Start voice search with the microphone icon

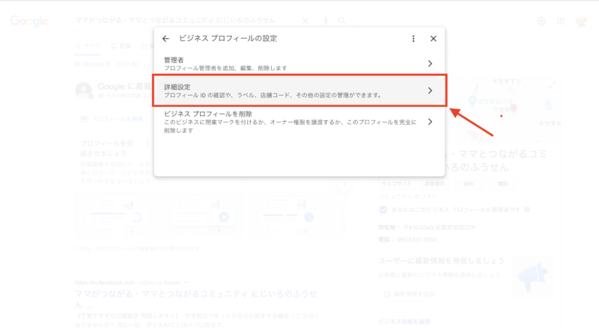coord(326,21)
